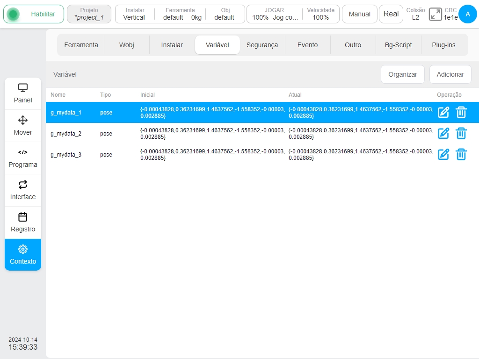Open the Painel sidebar section

coord(23,93)
